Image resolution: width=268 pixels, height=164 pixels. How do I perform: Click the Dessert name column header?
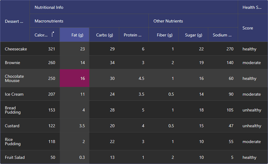tap(14, 21)
